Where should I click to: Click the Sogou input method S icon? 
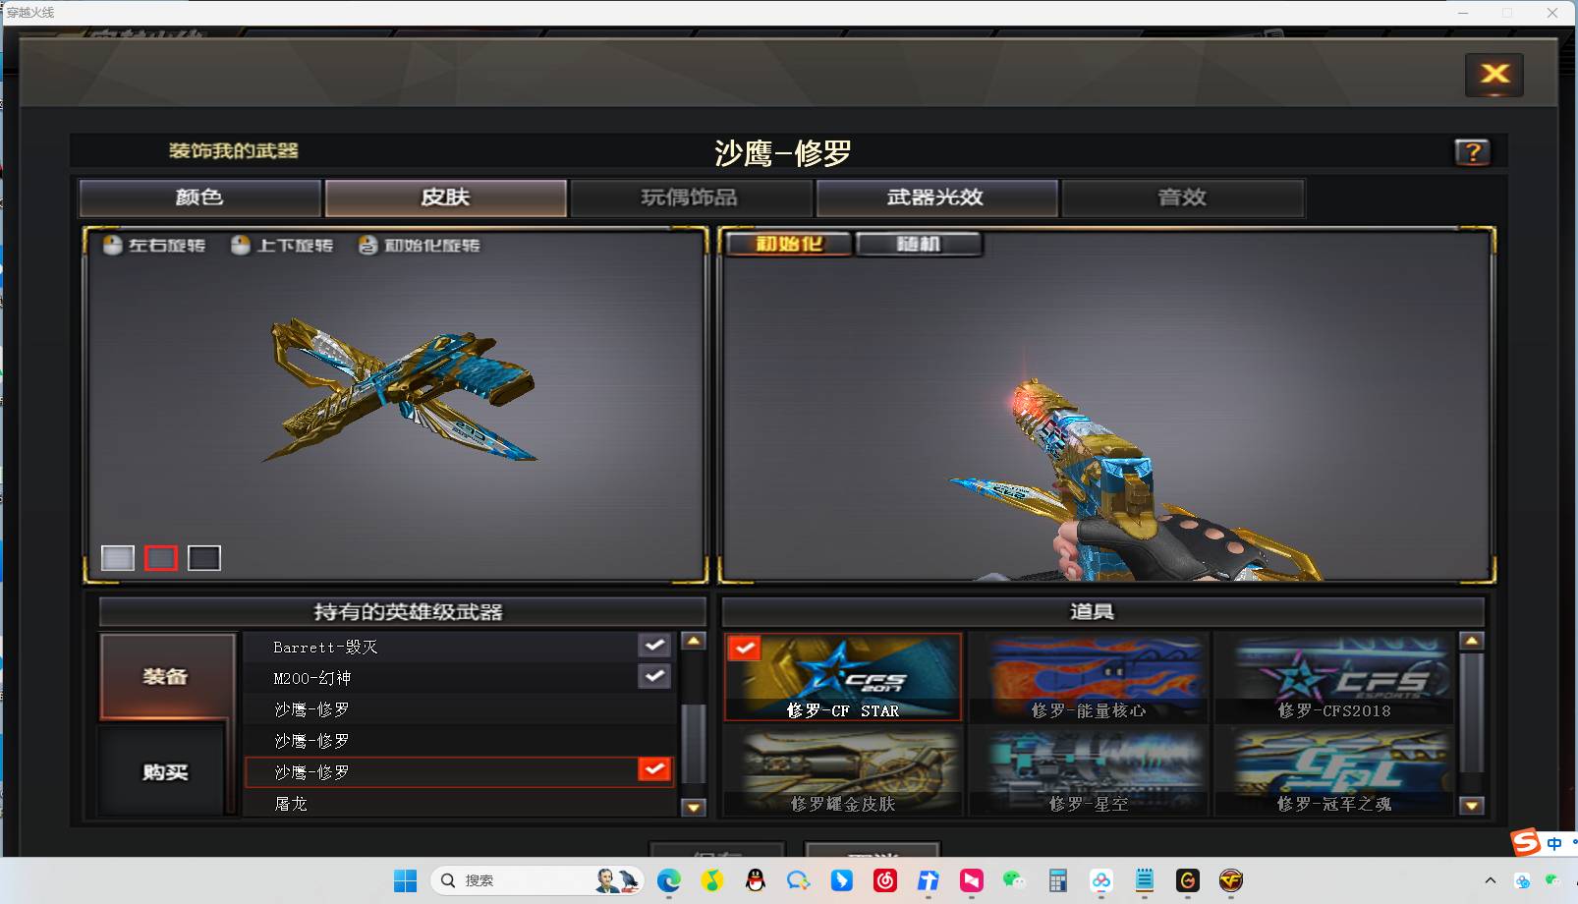click(1526, 843)
